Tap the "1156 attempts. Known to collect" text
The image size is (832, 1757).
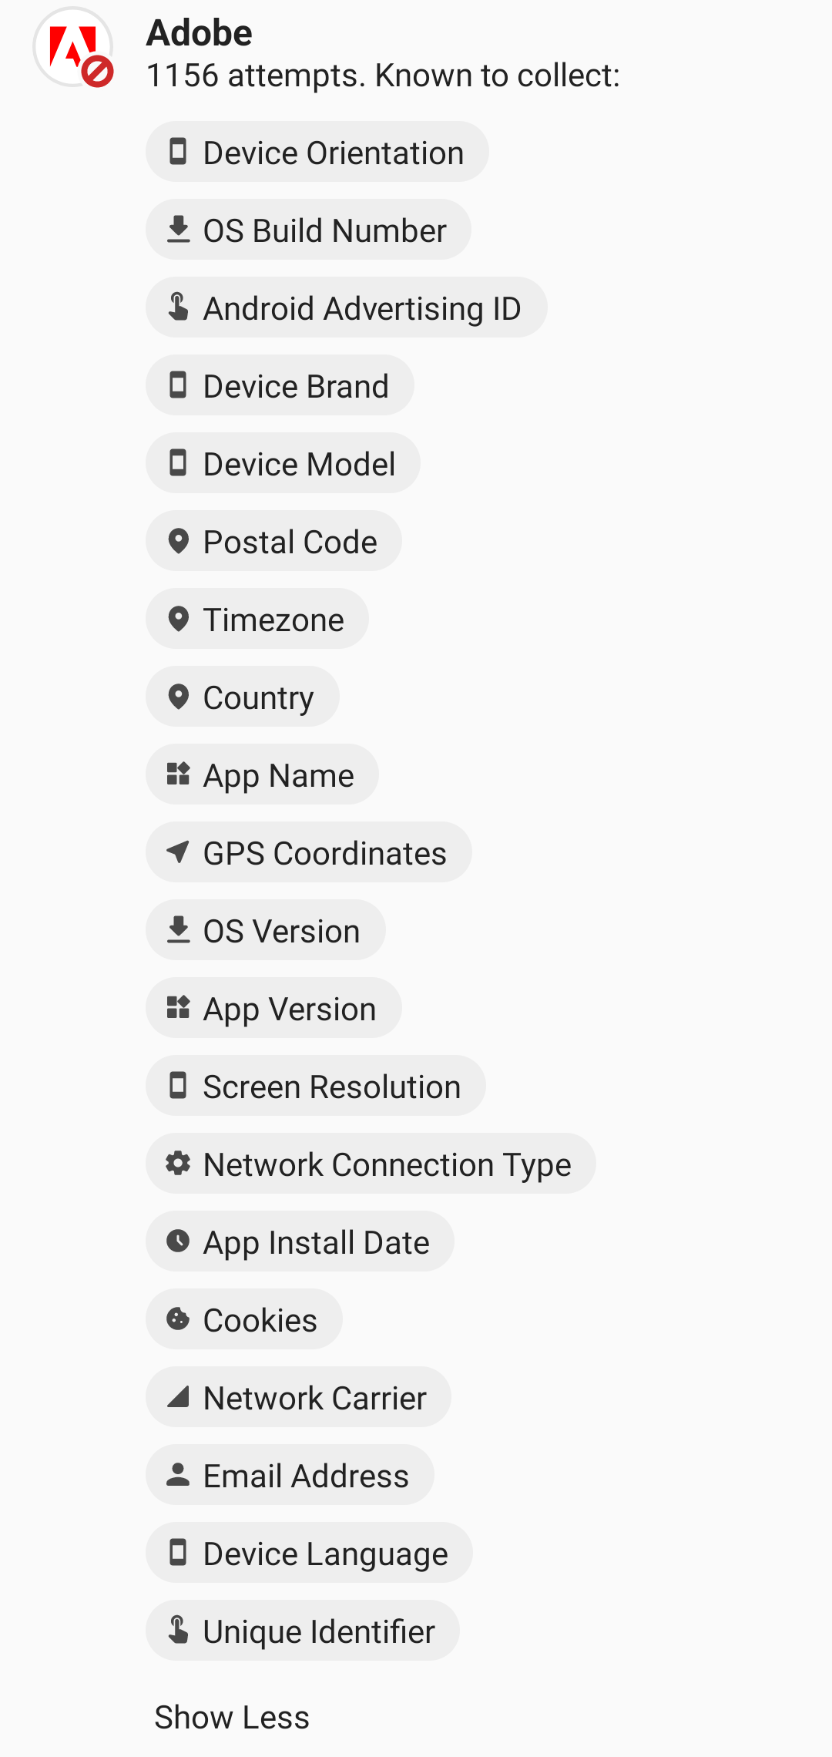(x=383, y=76)
